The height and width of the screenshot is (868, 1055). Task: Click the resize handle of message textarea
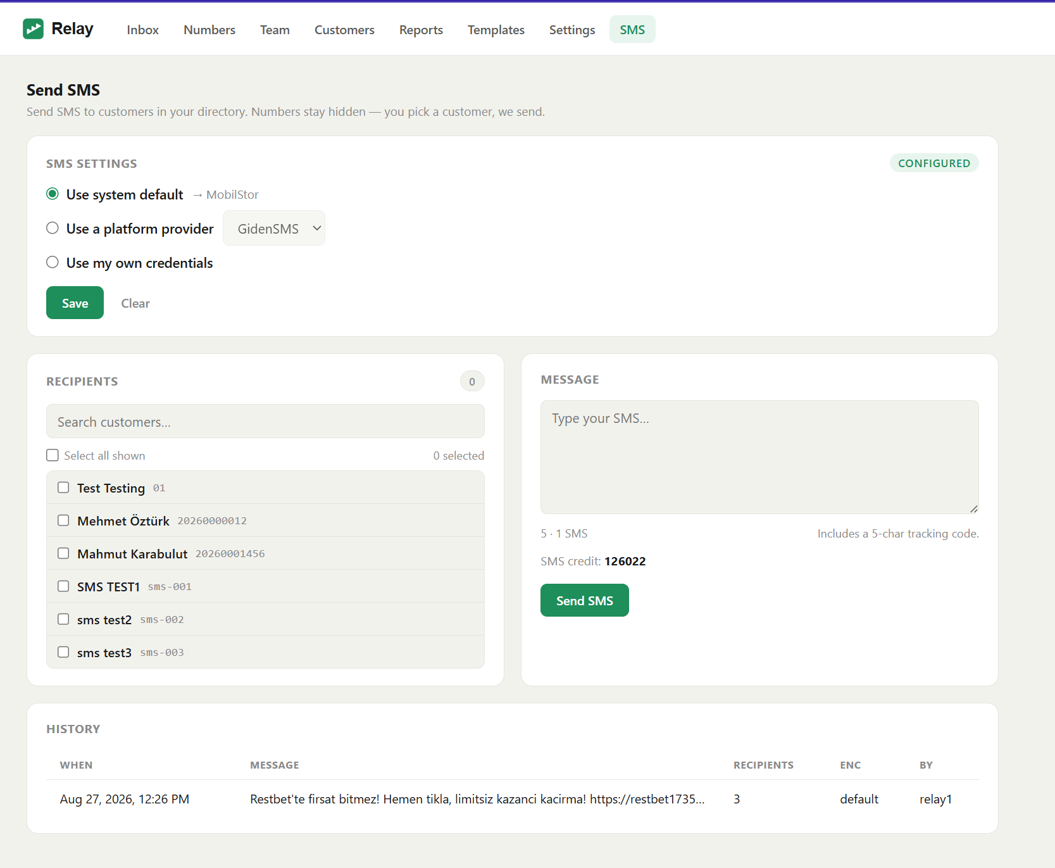[x=974, y=509]
